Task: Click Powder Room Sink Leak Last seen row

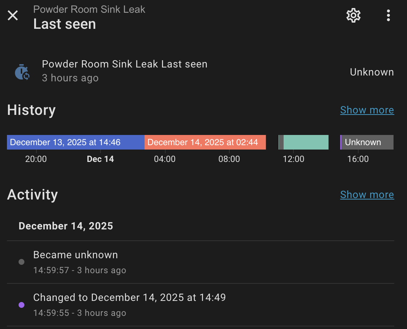Action: click(x=125, y=65)
